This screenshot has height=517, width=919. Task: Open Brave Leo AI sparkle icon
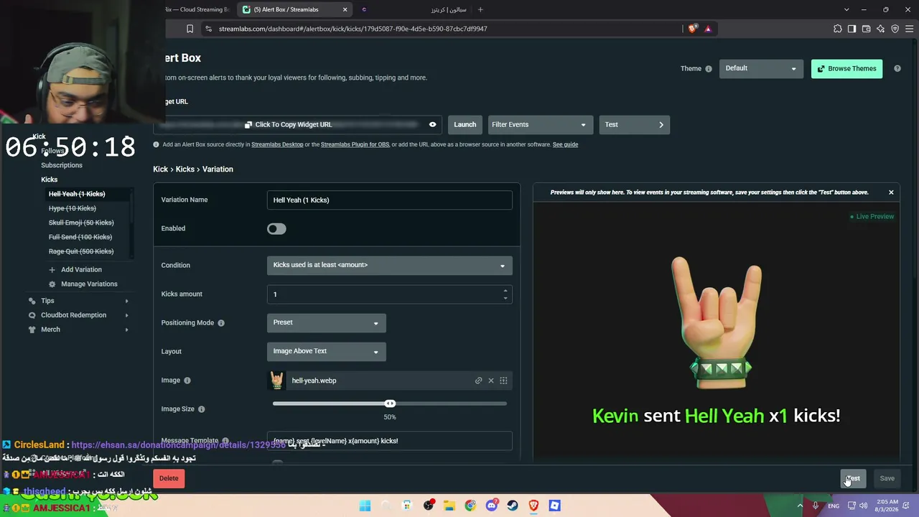(x=881, y=29)
